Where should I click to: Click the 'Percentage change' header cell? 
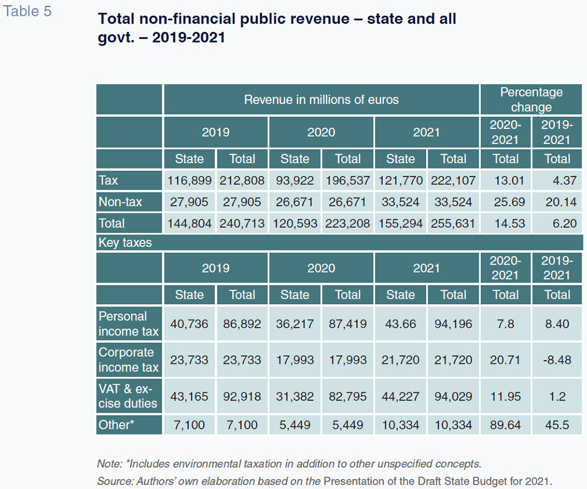pyautogui.click(x=531, y=99)
